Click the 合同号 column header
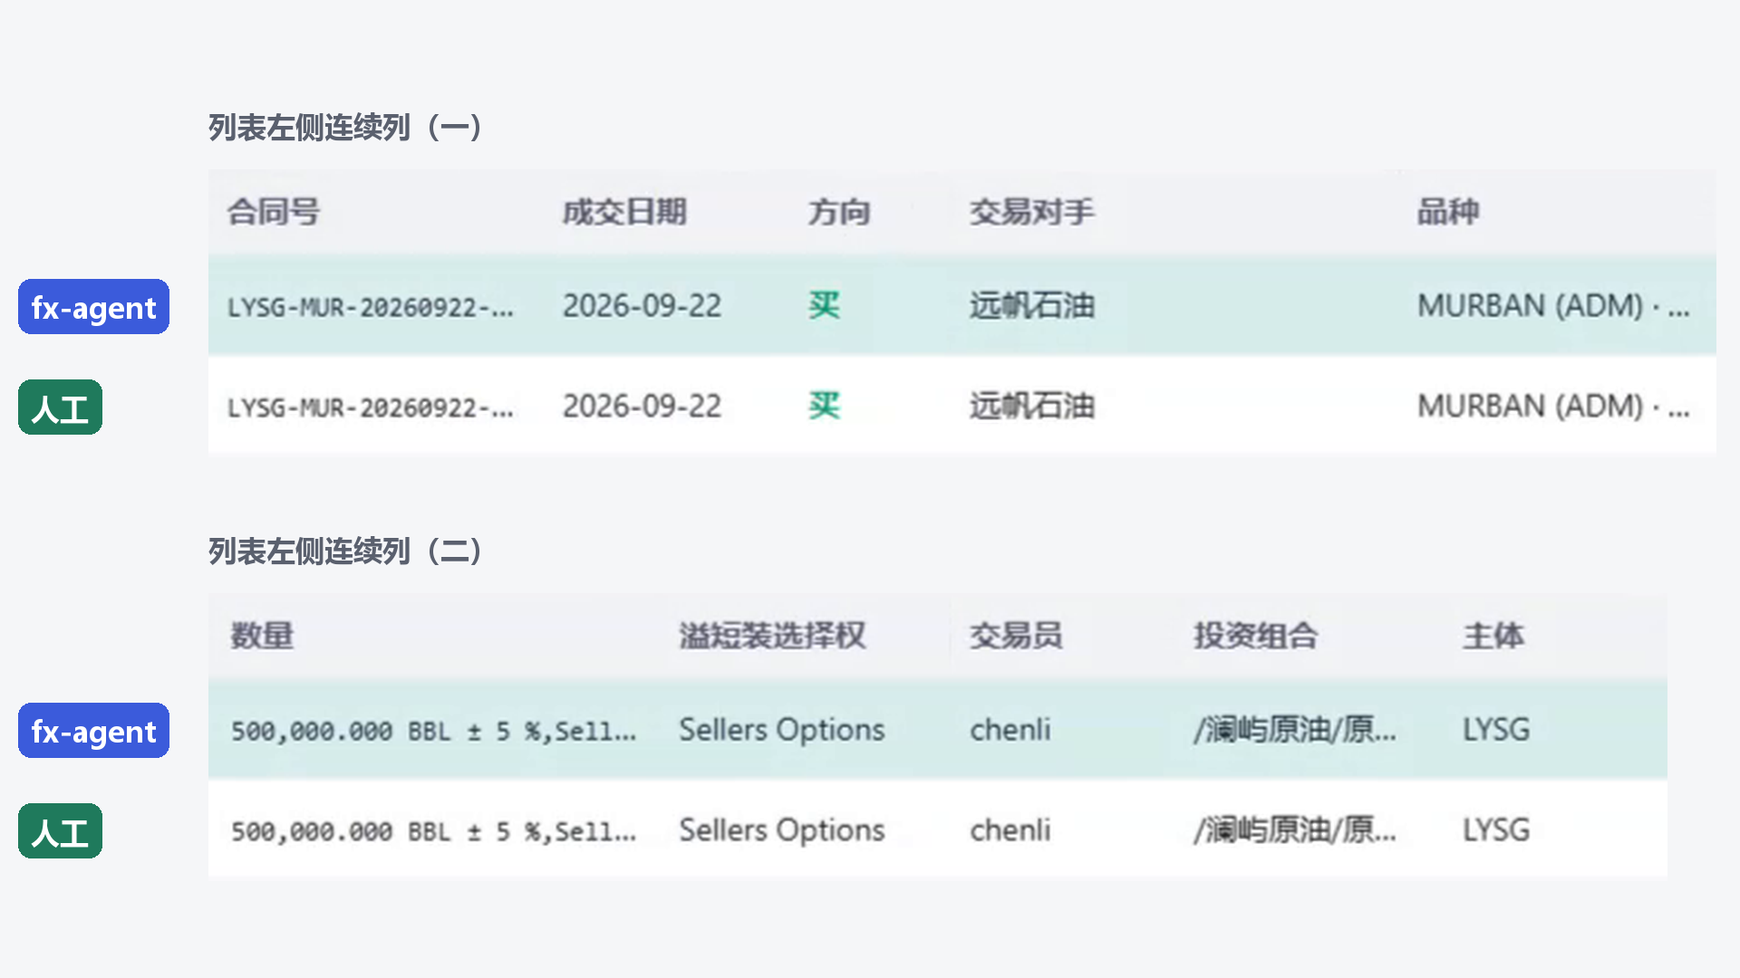The width and height of the screenshot is (1740, 978). [x=273, y=212]
